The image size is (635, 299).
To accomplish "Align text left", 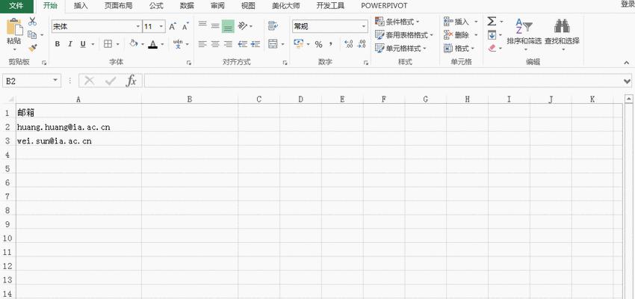I will point(202,44).
